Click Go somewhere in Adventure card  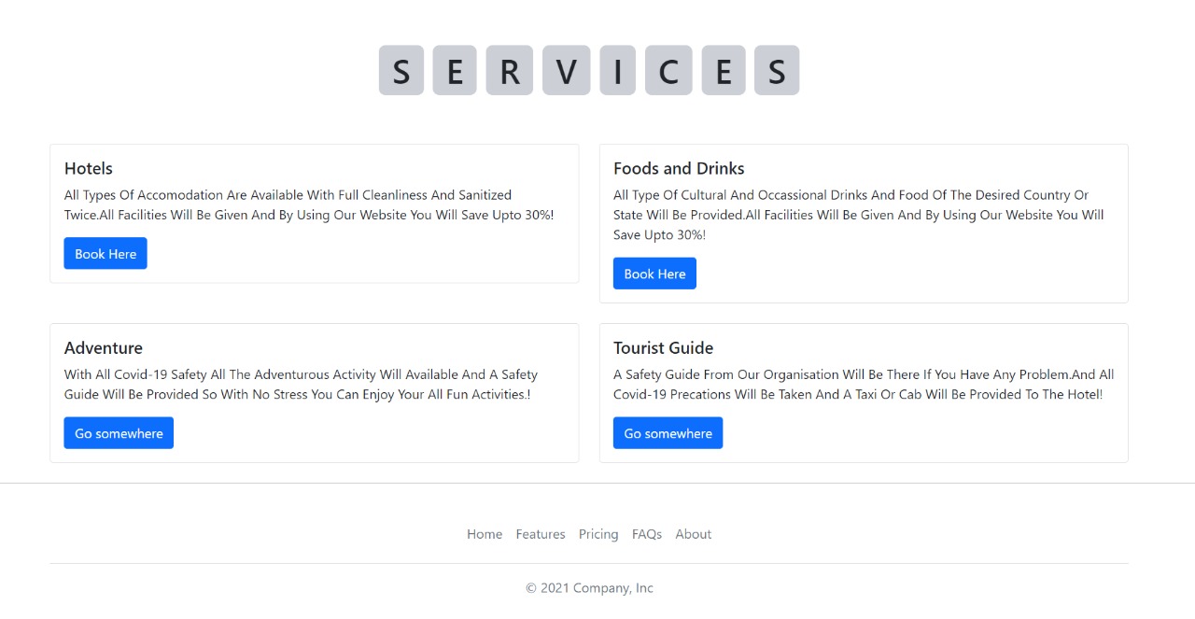point(119,433)
